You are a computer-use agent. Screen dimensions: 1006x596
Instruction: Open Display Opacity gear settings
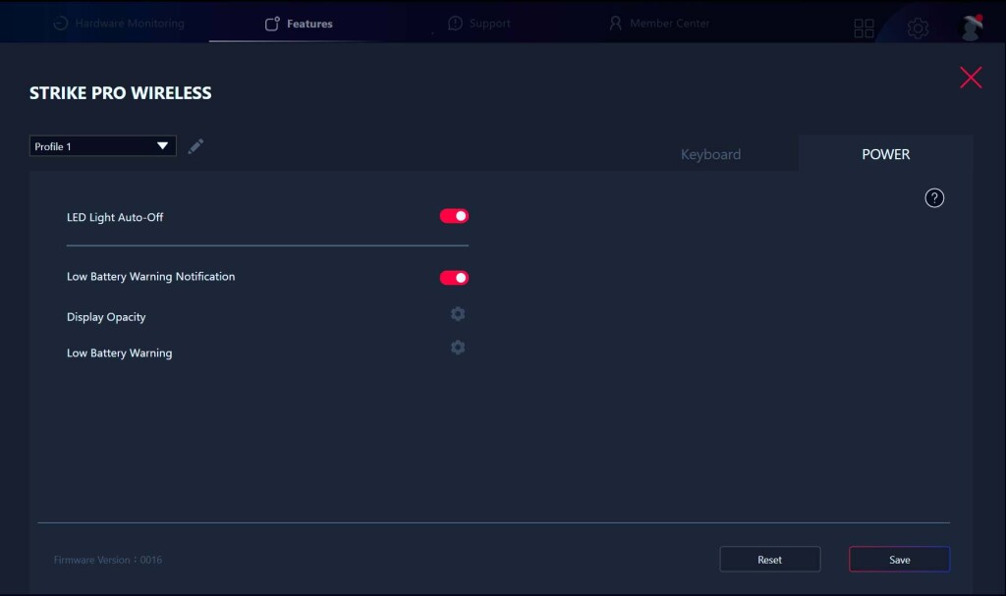pyautogui.click(x=458, y=314)
